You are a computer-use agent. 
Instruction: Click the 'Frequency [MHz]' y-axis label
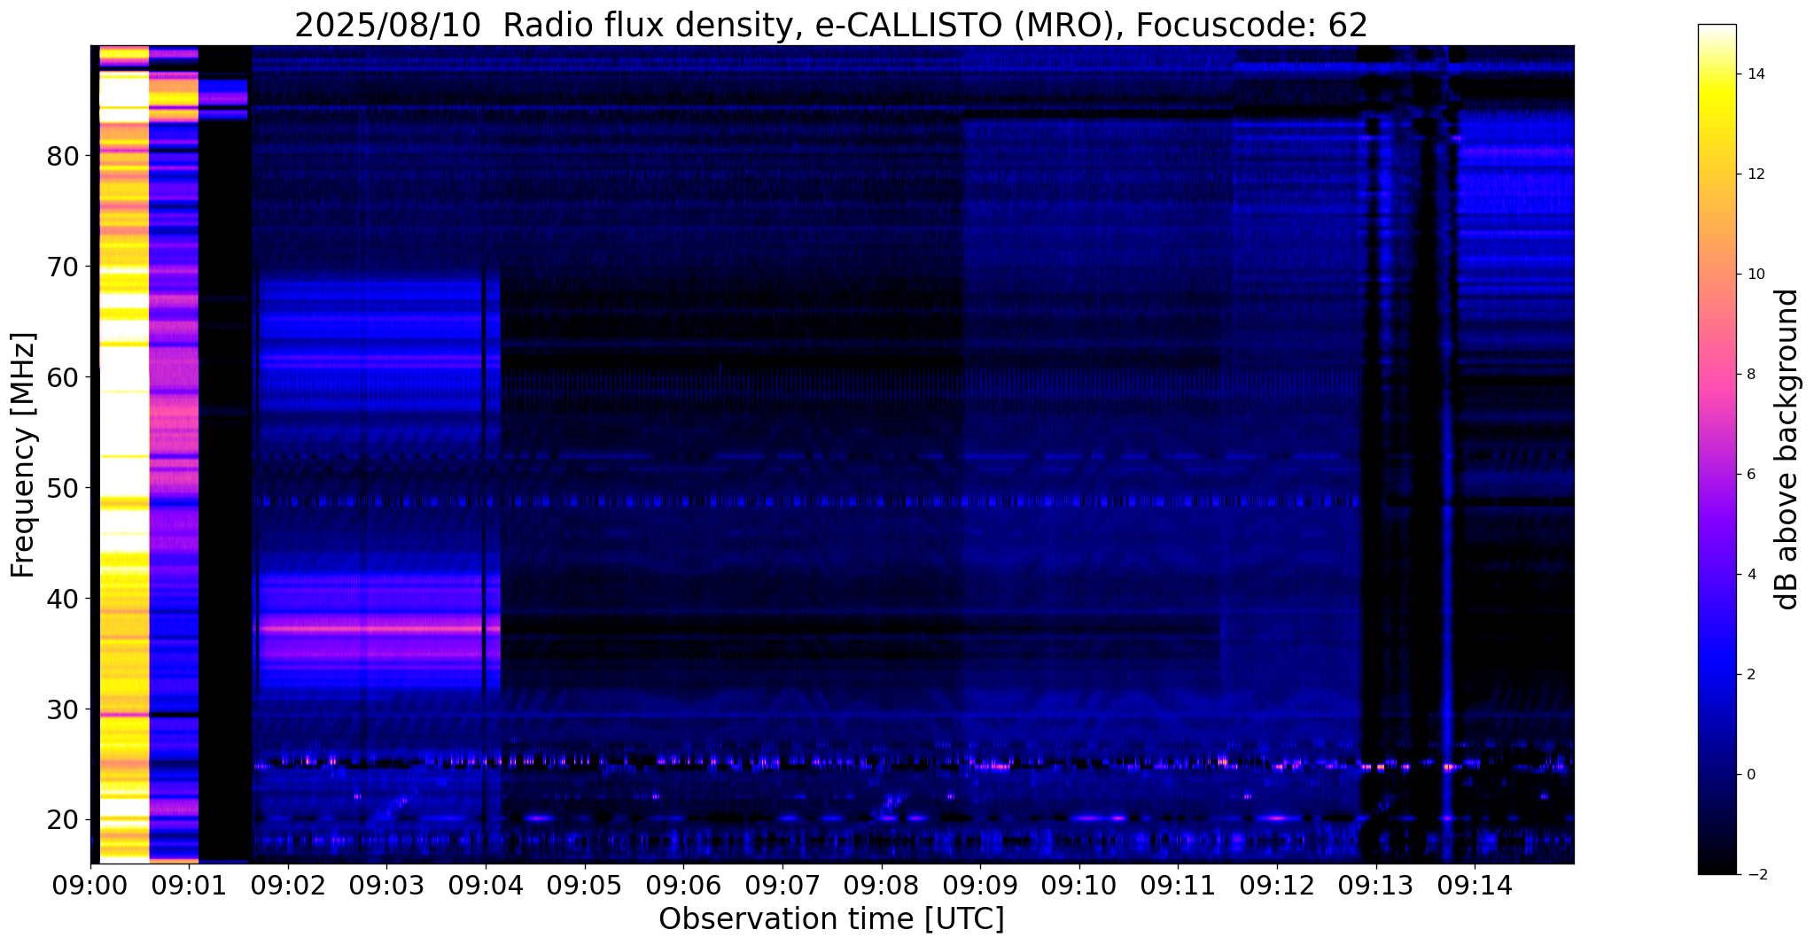23,455
